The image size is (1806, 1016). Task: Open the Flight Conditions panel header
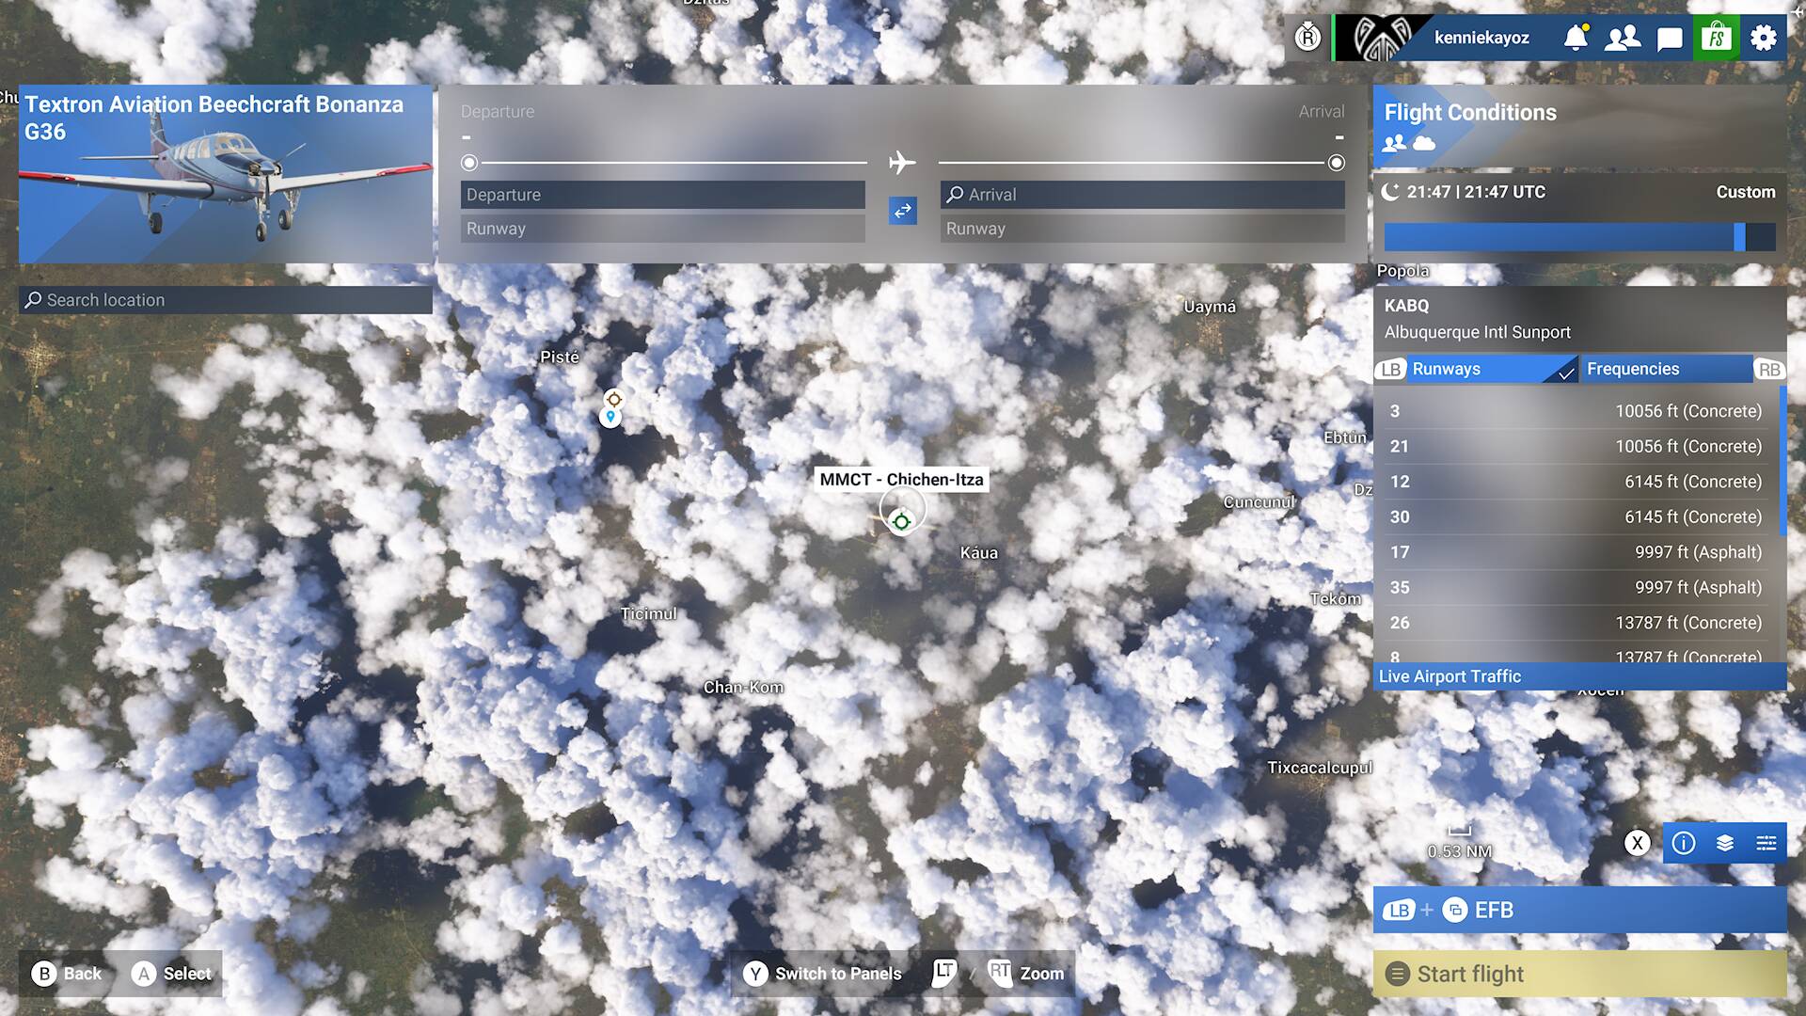pos(1580,127)
